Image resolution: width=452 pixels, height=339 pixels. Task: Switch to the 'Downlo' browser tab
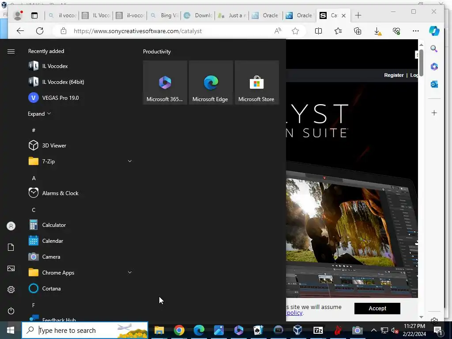[198, 15]
